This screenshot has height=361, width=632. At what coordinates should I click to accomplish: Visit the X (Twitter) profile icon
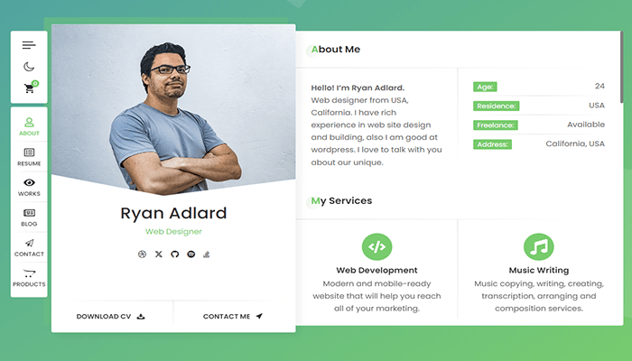coord(159,255)
